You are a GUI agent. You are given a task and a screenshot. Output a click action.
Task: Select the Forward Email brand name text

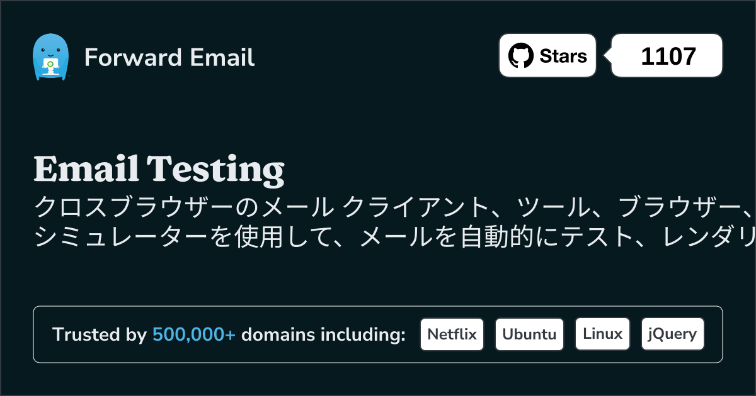tap(169, 58)
